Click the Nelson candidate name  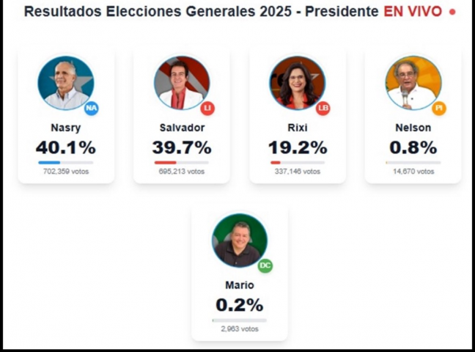tap(413, 128)
